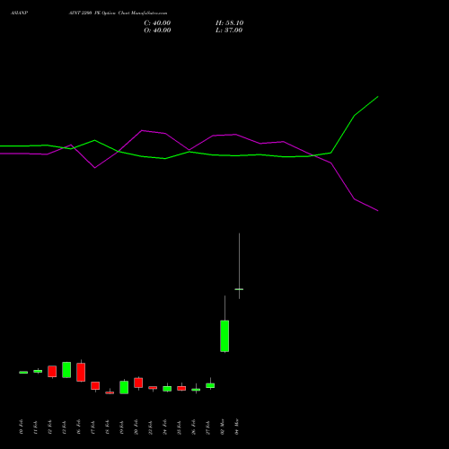Click the tall green 02 Mar candle

coord(224,336)
